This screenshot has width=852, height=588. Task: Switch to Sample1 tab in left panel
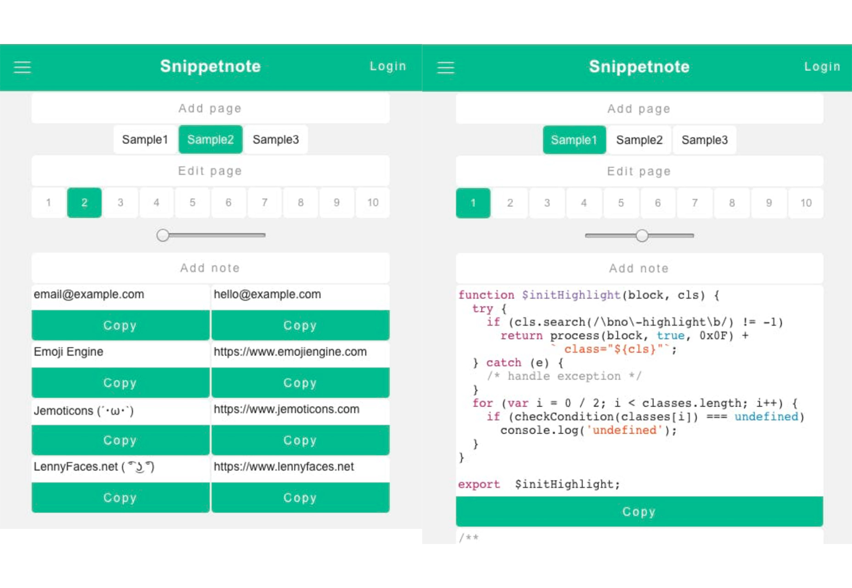(145, 140)
